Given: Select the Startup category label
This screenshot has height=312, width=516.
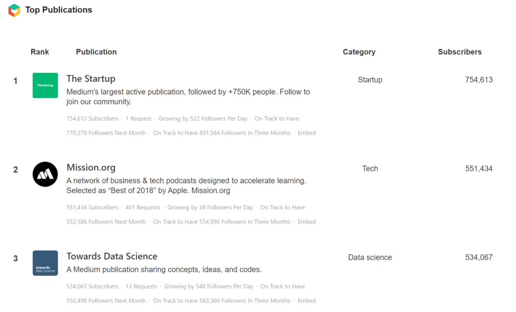Looking at the screenshot, I should pyautogui.click(x=370, y=80).
